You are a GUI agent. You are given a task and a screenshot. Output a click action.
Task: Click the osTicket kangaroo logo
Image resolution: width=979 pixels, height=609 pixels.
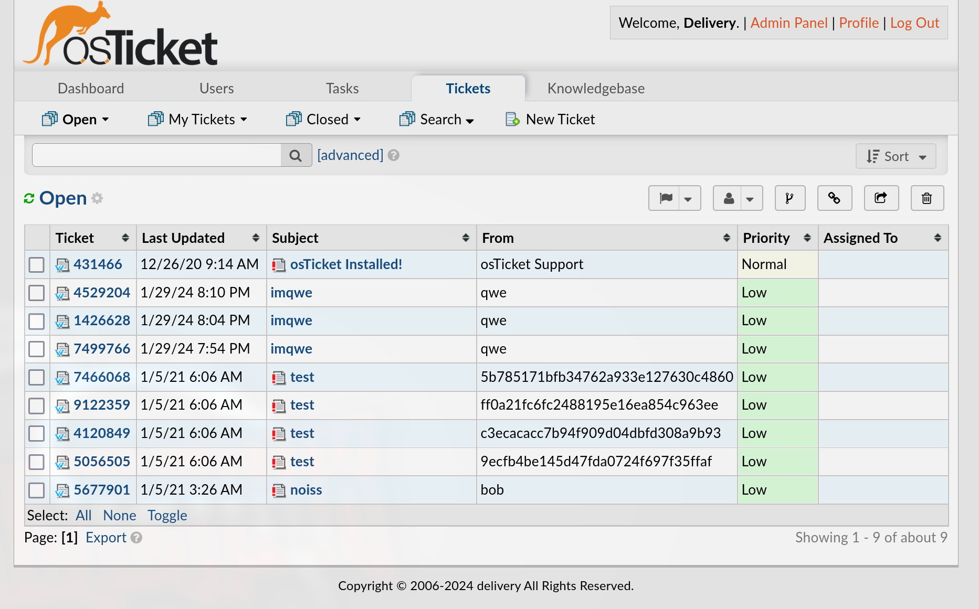click(120, 34)
